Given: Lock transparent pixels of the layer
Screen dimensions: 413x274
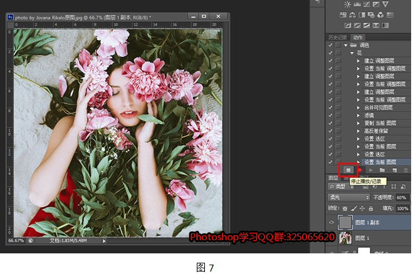Looking at the screenshot, I should point(345,208).
